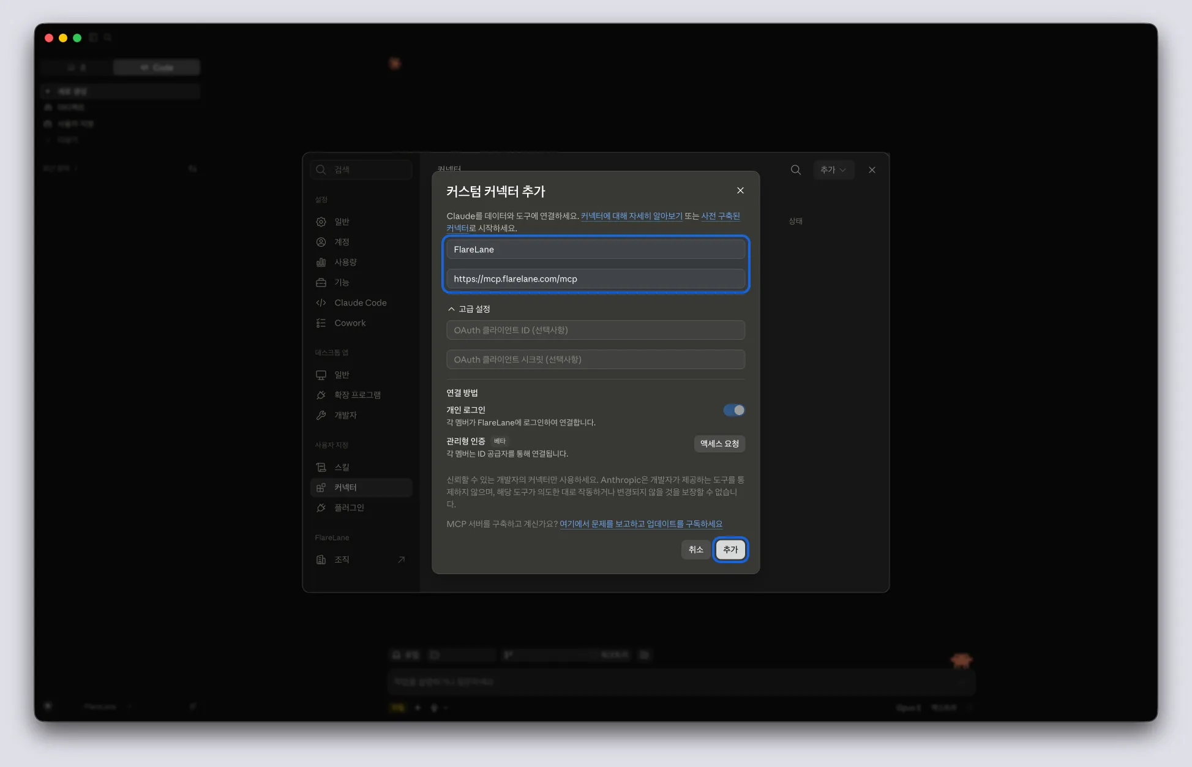Switch to the Code tab in the main window
Image resolution: width=1192 pixels, height=767 pixels.
[x=157, y=67]
